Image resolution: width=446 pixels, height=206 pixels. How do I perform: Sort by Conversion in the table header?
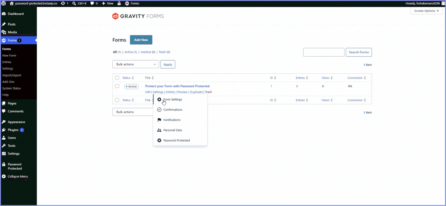pos(357,78)
